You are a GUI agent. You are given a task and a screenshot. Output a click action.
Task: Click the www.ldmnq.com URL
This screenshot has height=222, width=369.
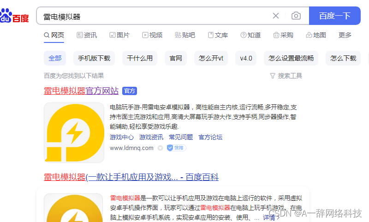[131, 148]
